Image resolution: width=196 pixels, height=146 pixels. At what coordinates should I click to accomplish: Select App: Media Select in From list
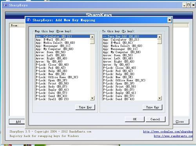[x=63, y=43]
